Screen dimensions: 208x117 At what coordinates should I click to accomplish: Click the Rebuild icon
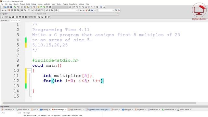pyautogui.click(x=47, y=7)
